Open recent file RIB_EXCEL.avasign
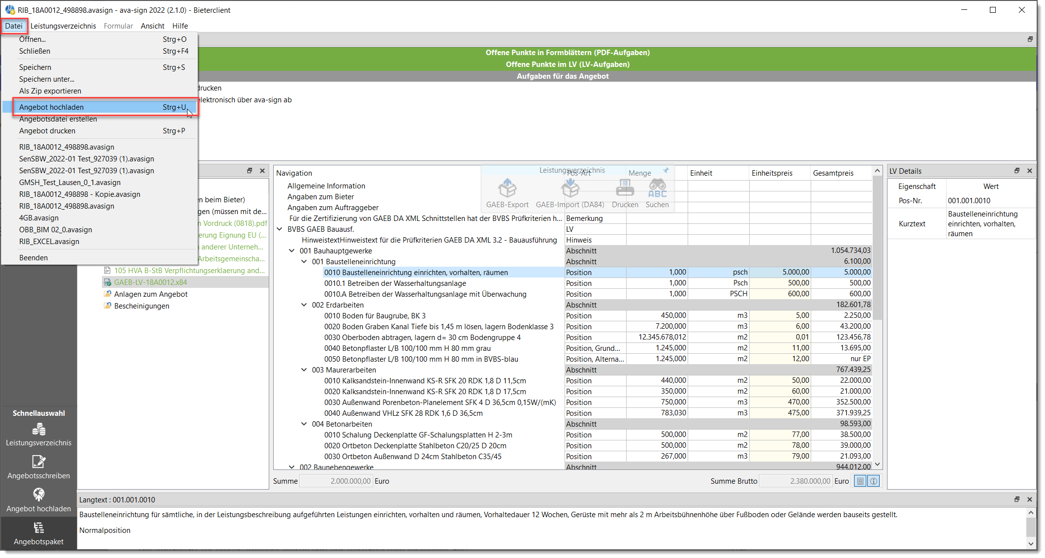Screen dimensions: 1045x558 click(100, 242)
